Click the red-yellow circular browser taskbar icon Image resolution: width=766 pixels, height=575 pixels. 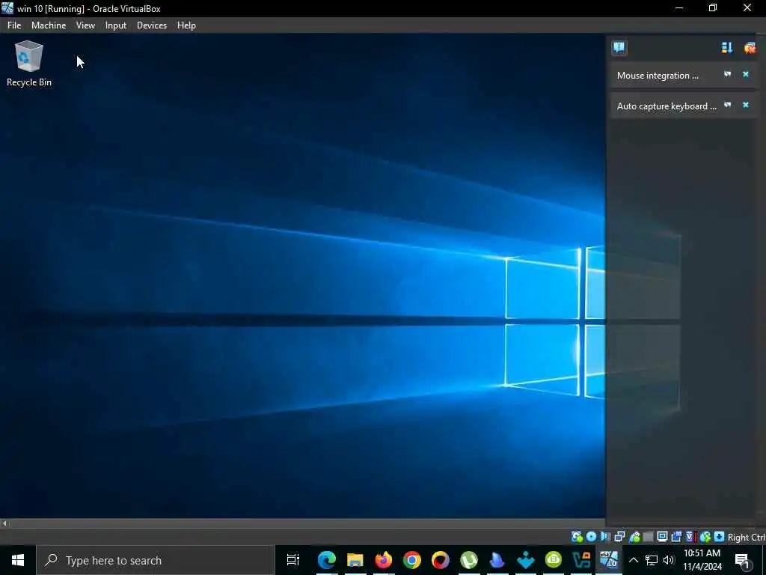point(440,560)
